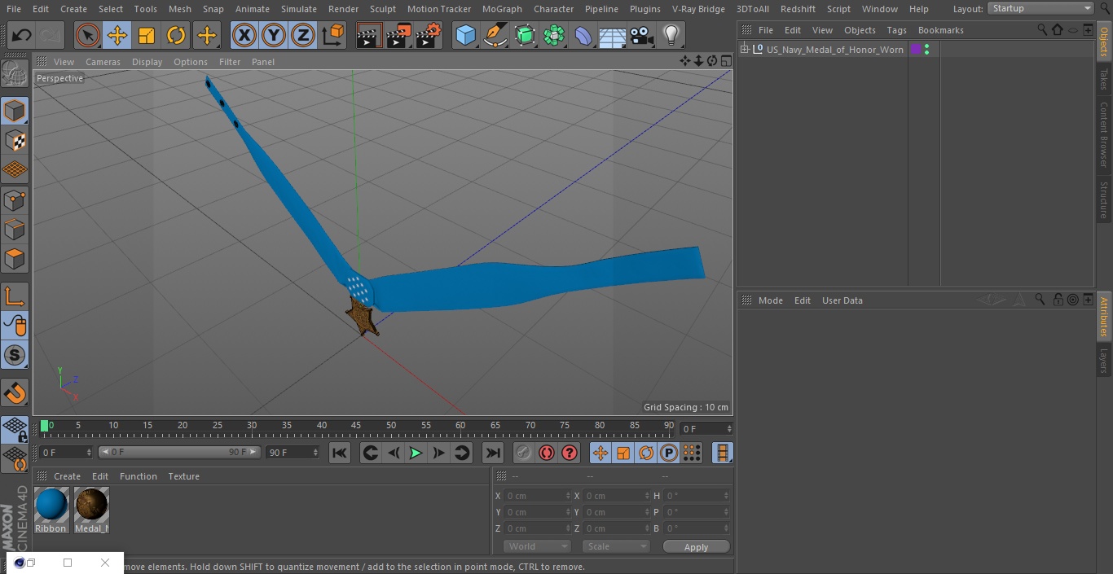Toggle visibility dots of medal object
The width and height of the screenshot is (1113, 574).
point(926,50)
